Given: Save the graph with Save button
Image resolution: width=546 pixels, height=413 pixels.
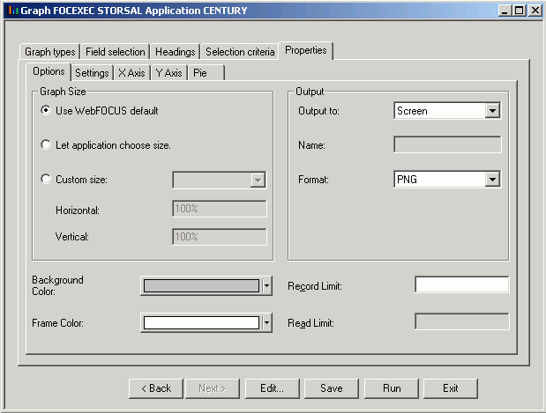Looking at the screenshot, I should [x=332, y=388].
